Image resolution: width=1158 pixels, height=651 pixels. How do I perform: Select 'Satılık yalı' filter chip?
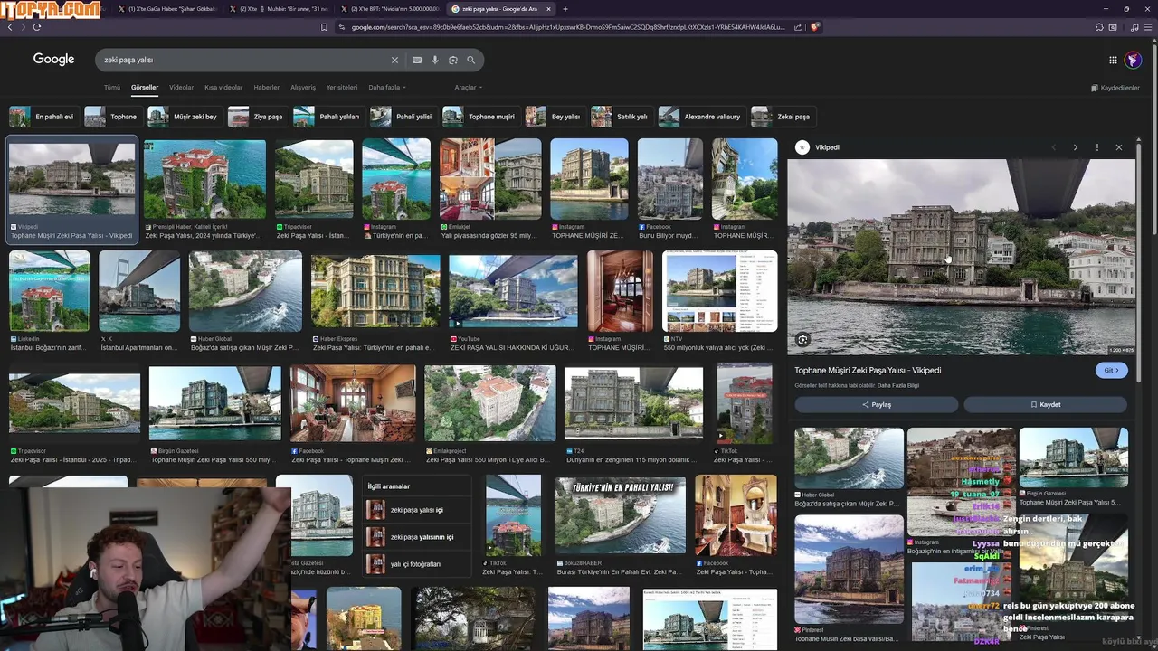tap(621, 117)
